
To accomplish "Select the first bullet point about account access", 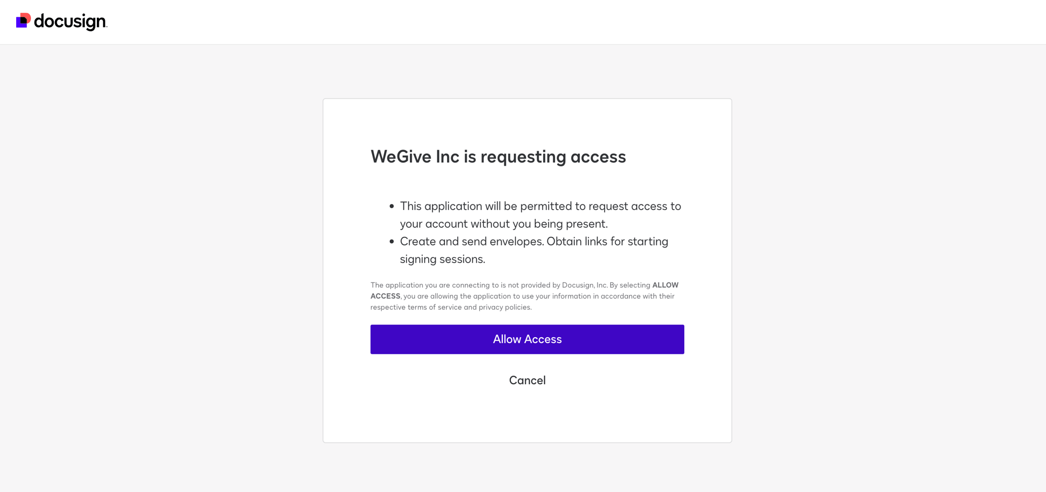I will (x=540, y=215).
